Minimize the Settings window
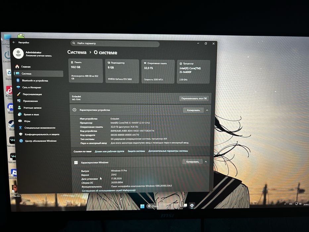 pyautogui.click(x=198, y=43)
